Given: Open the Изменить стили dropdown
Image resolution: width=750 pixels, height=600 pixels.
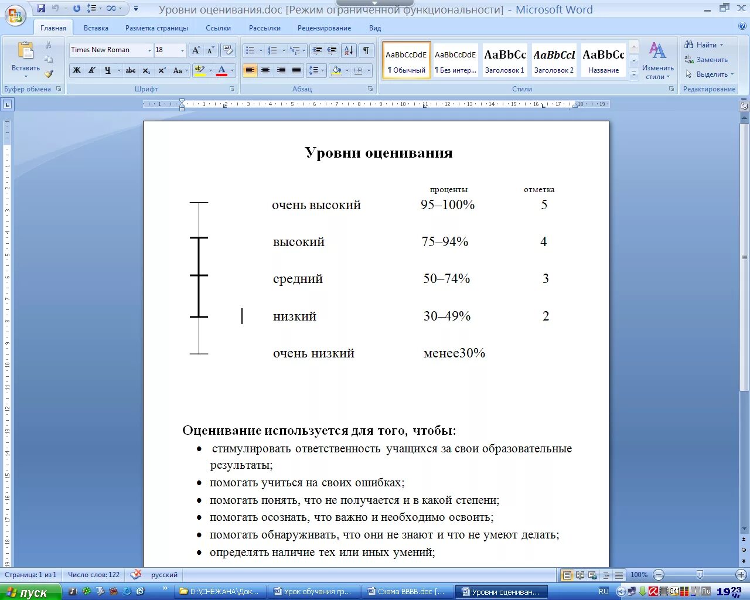Looking at the screenshot, I should (658, 61).
